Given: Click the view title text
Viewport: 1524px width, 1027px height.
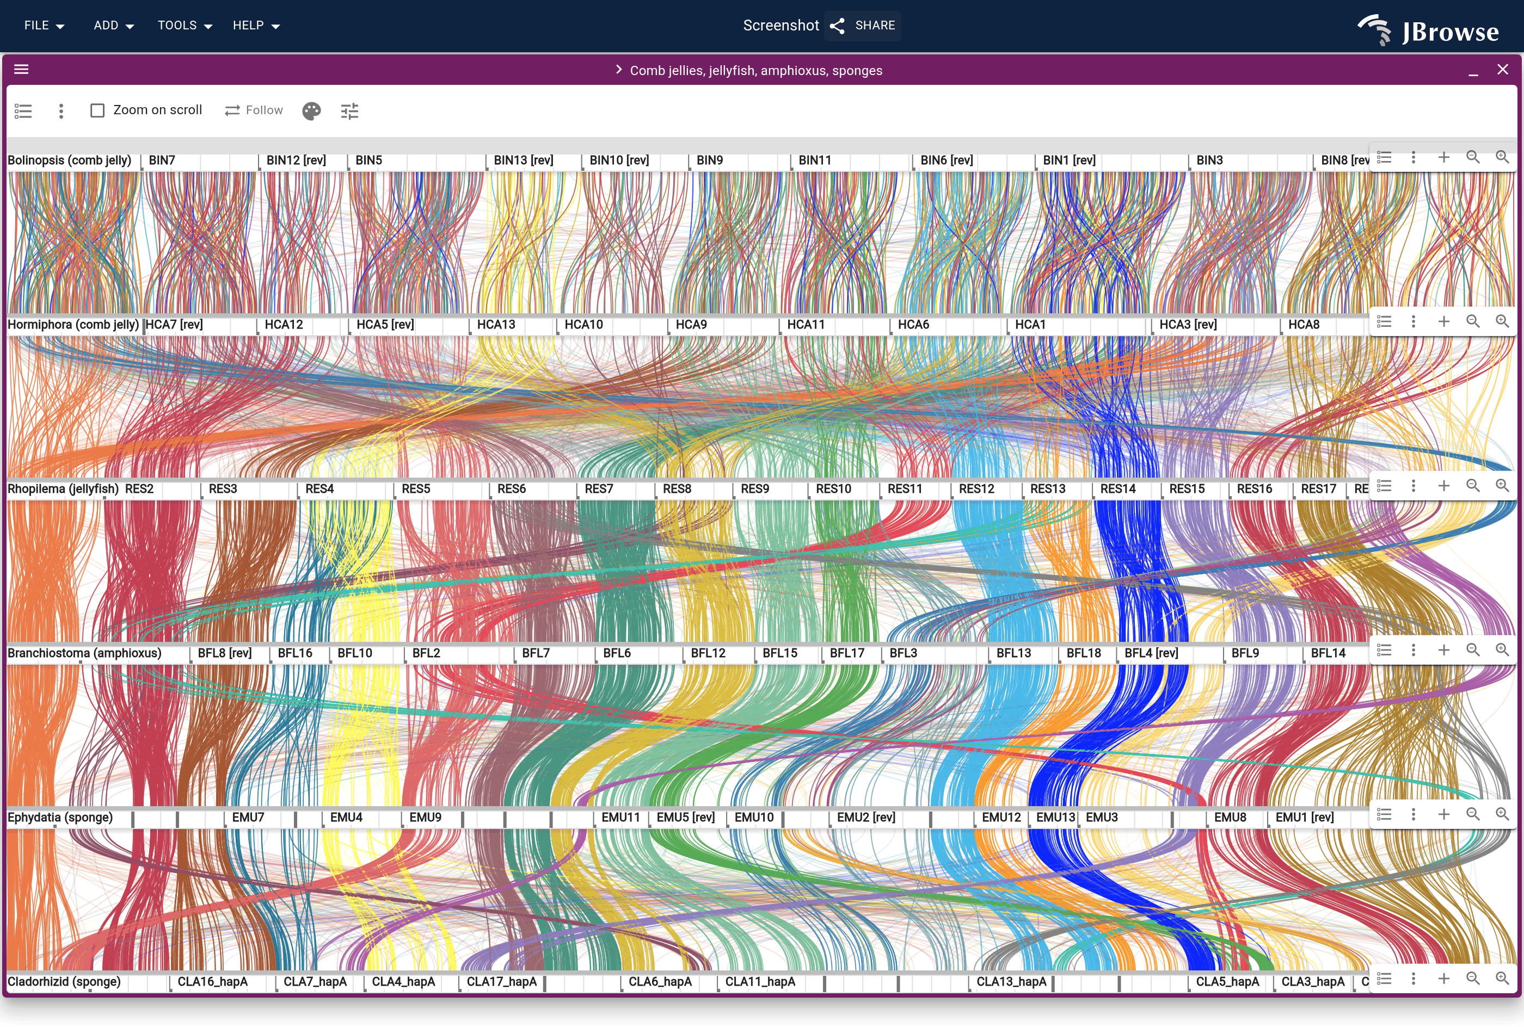Looking at the screenshot, I should point(756,71).
